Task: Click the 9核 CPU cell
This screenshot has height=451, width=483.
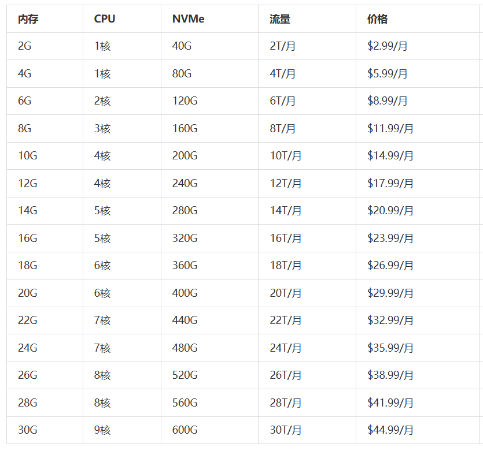Action: click(102, 430)
